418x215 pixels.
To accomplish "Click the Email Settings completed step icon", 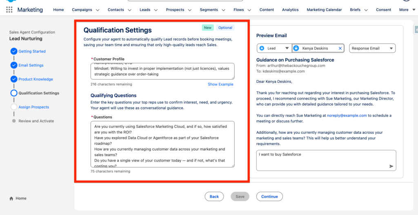I will [x=14, y=65].
